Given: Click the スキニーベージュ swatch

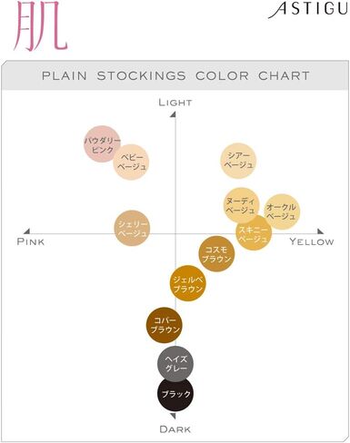Looking at the screenshot, I should (x=254, y=232).
